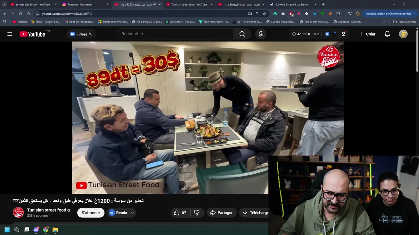Like the video with thumbs up

click(x=180, y=213)
